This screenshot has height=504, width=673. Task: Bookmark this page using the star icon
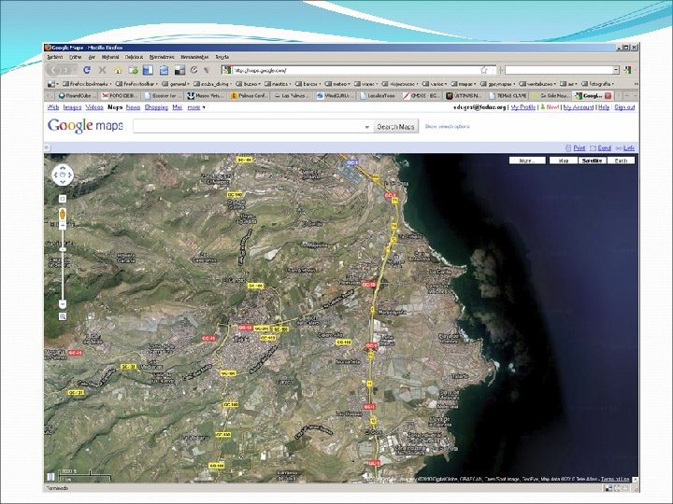[x=484, y=70]
